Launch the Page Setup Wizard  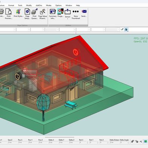pos(43,14)
